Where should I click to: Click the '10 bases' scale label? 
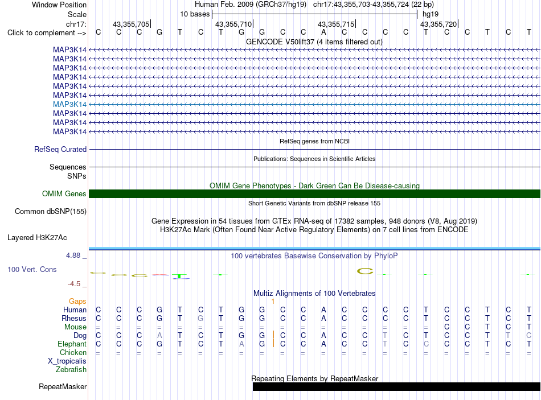pyautogui.click(x=195, y=14)
